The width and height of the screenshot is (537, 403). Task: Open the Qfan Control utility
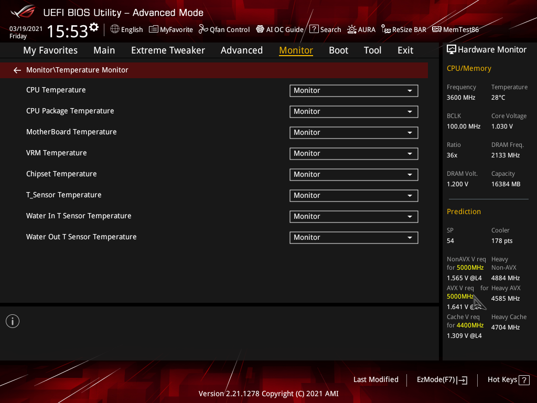tap(230, 29)
